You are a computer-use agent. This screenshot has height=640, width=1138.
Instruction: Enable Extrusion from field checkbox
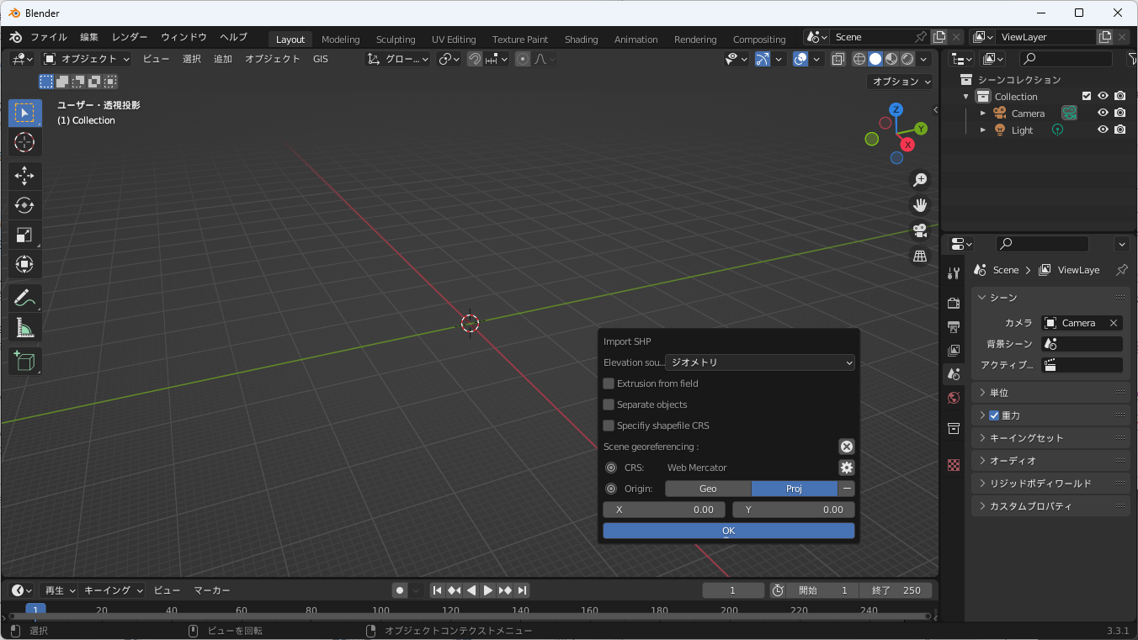[609, 383]
